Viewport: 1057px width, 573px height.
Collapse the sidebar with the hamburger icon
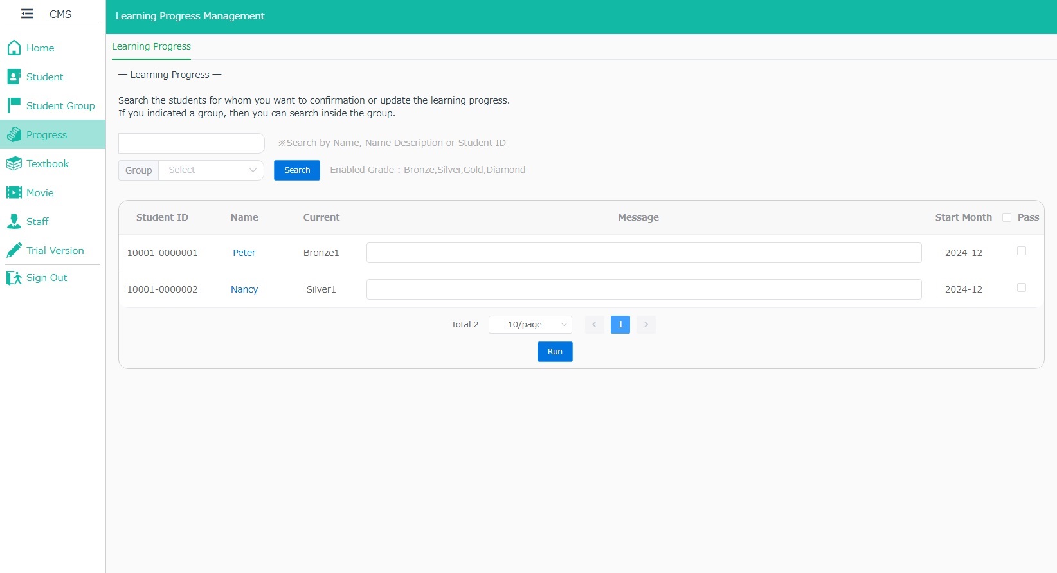tap(27, 14)
